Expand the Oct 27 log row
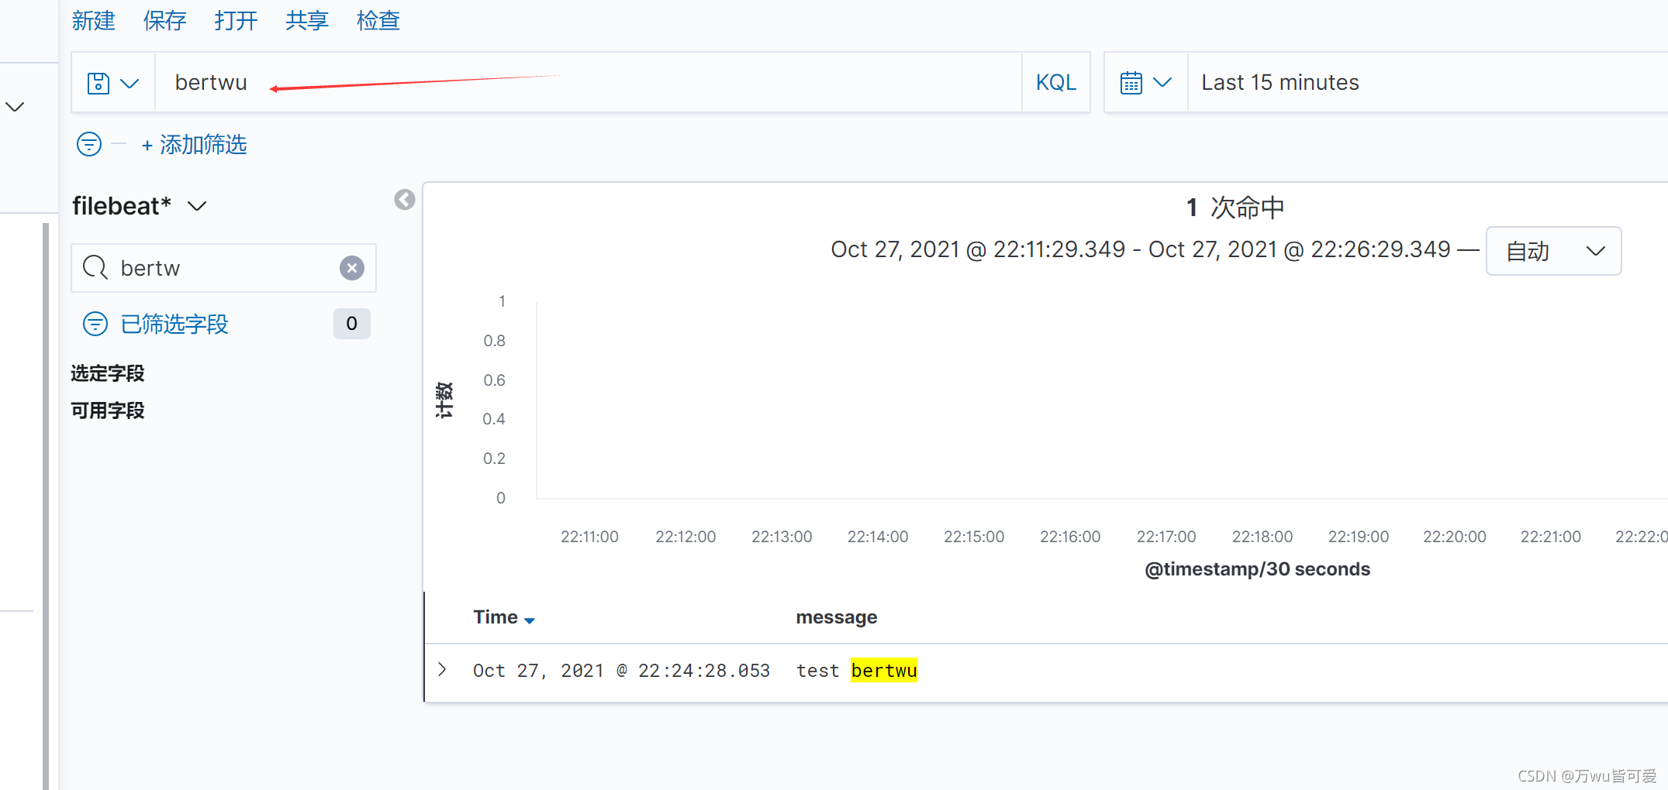The width and height of the screenshot is (1668, 790). 442,670
